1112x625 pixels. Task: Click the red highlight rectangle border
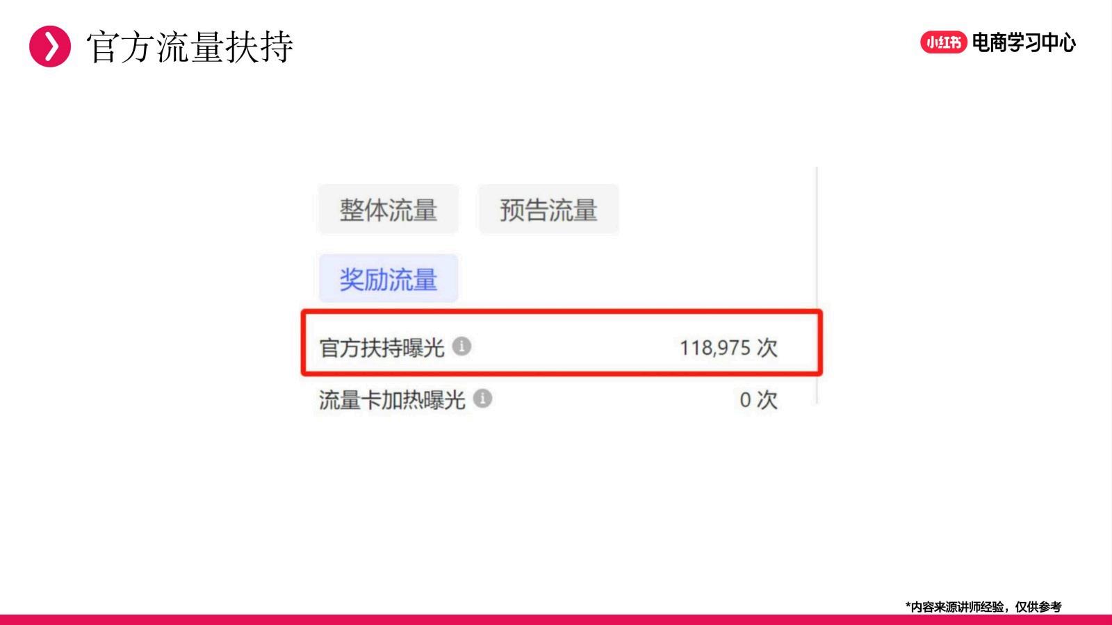tap(562, 312)
